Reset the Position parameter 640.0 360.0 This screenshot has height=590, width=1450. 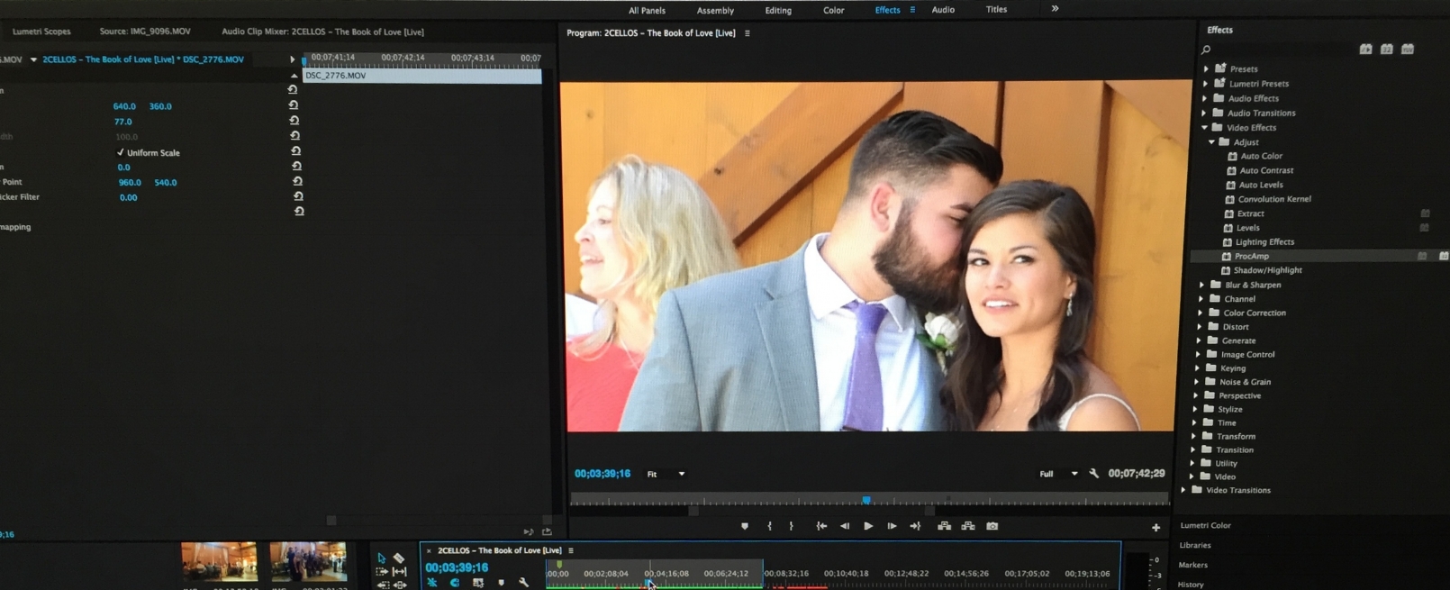(x=294, y=105)
